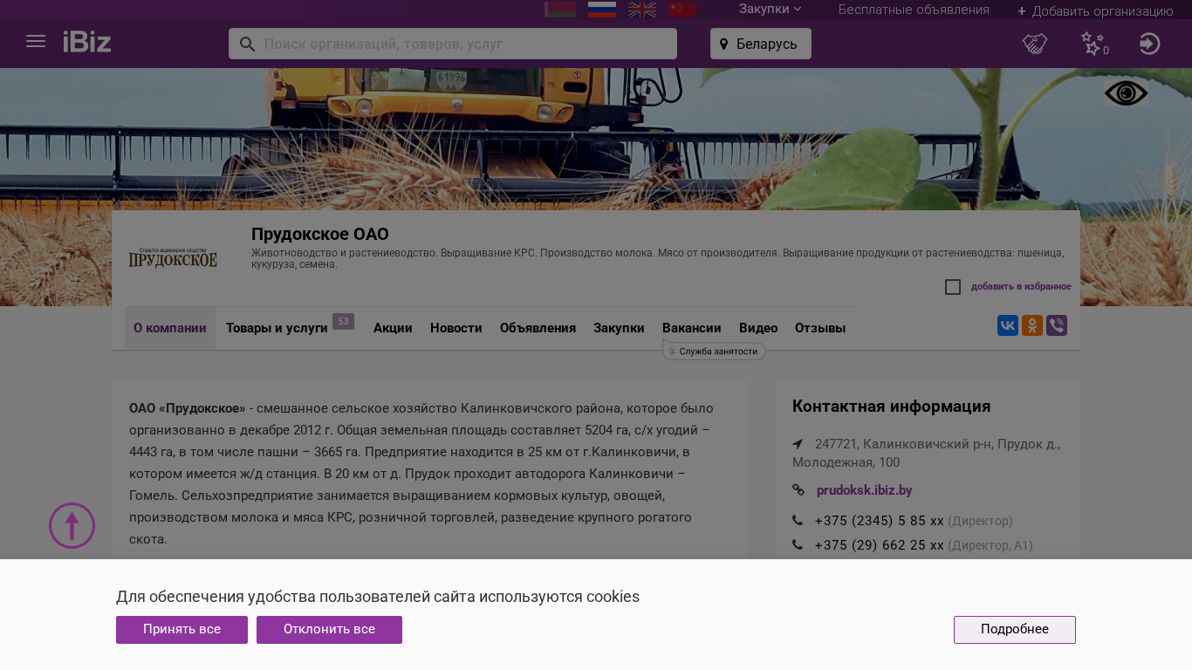Open the Видео tab
The height and width of the screenshot is (670, 1192).
(758, 328)
